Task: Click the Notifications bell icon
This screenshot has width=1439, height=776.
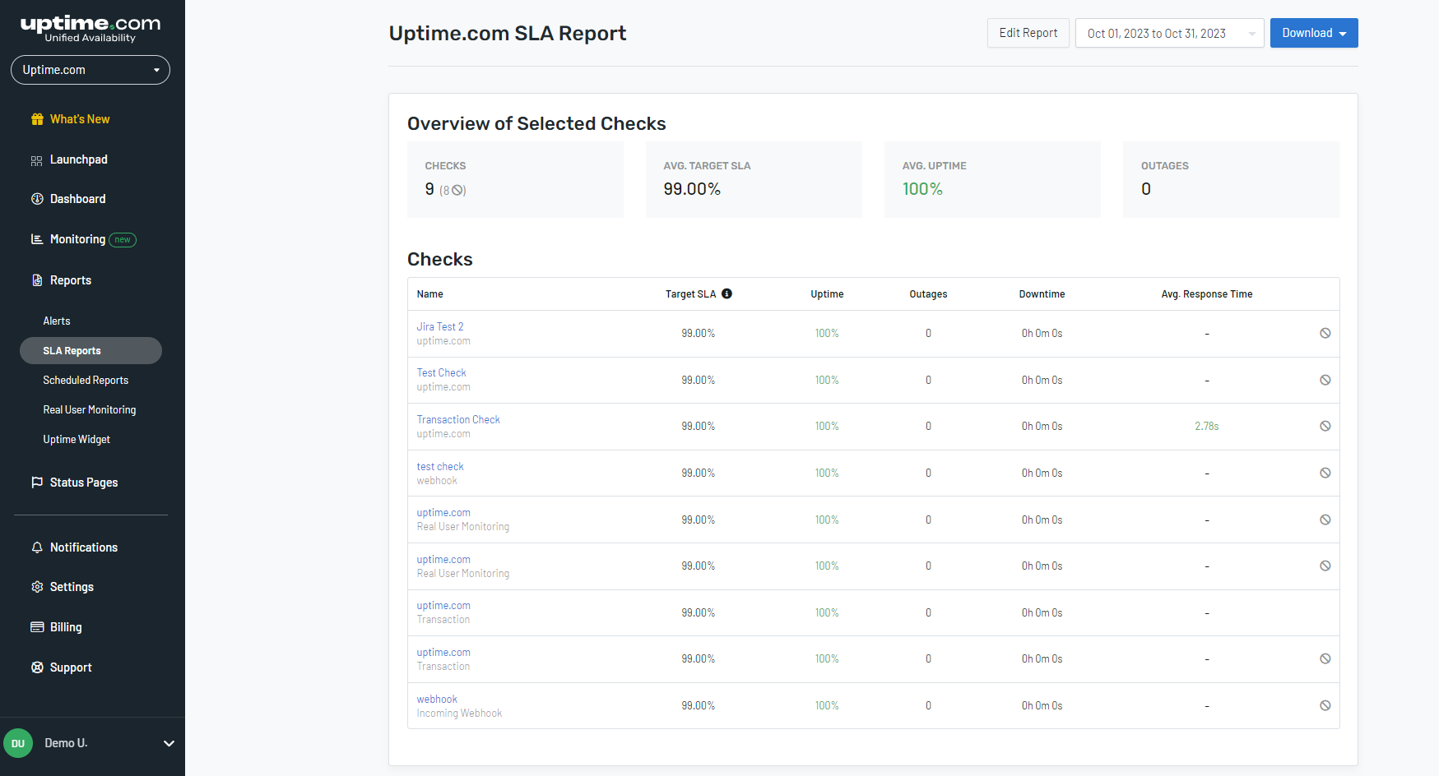Action: click(37, 547)
